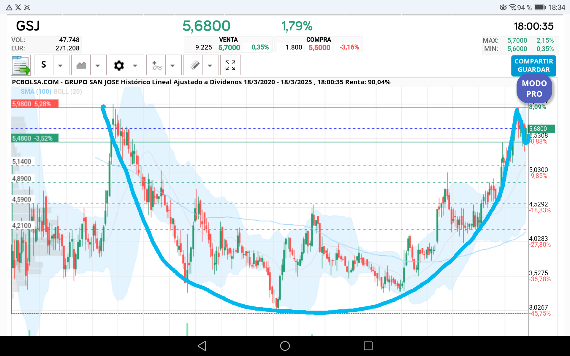This screenshot has height=356, width=570.
Task: Click the COMPRA volume 1.800
Action: (294, 47)
